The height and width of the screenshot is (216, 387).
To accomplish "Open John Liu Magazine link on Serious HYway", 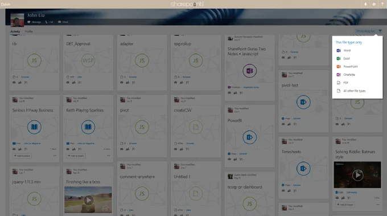I will coord(32,144).
